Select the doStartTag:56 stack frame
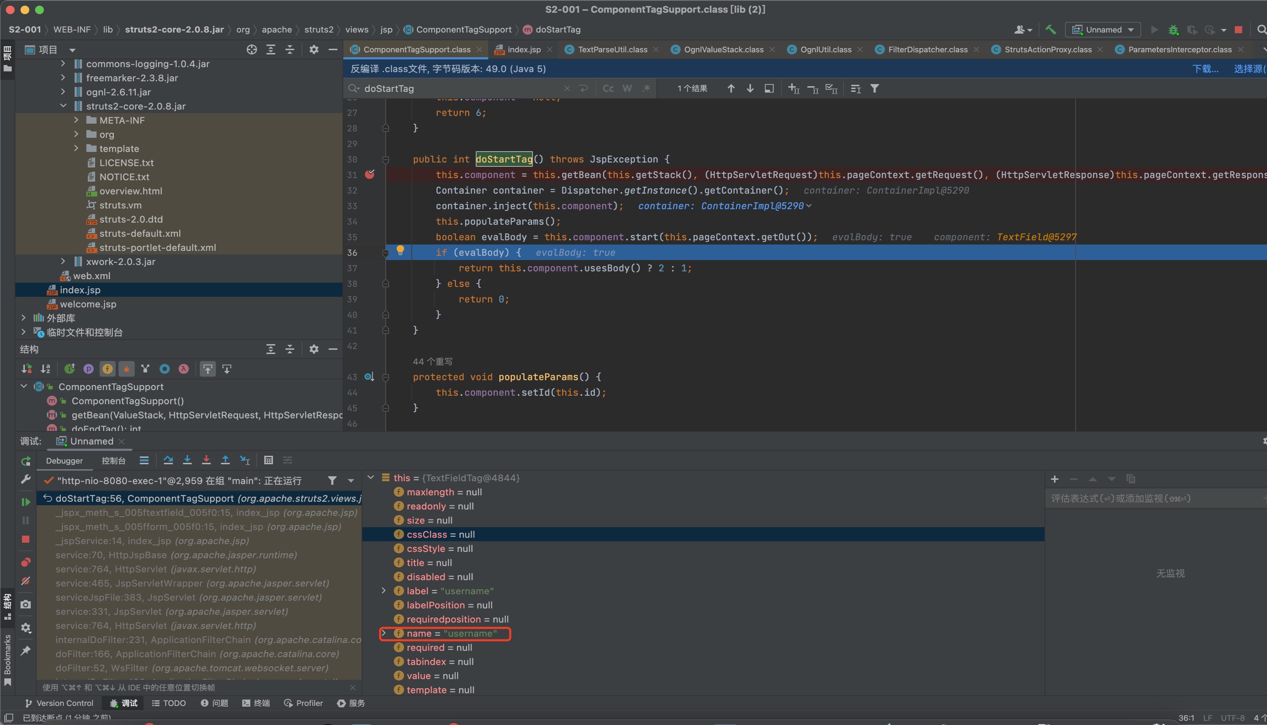 [x=199, y=498]
